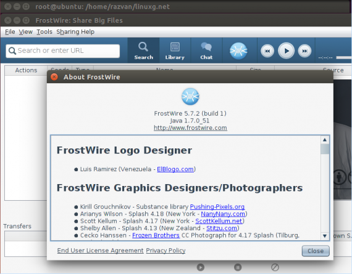This screenshot has height=274, width=352.
Task: Open the ScottKellum.net link
Action: (219, 221)
